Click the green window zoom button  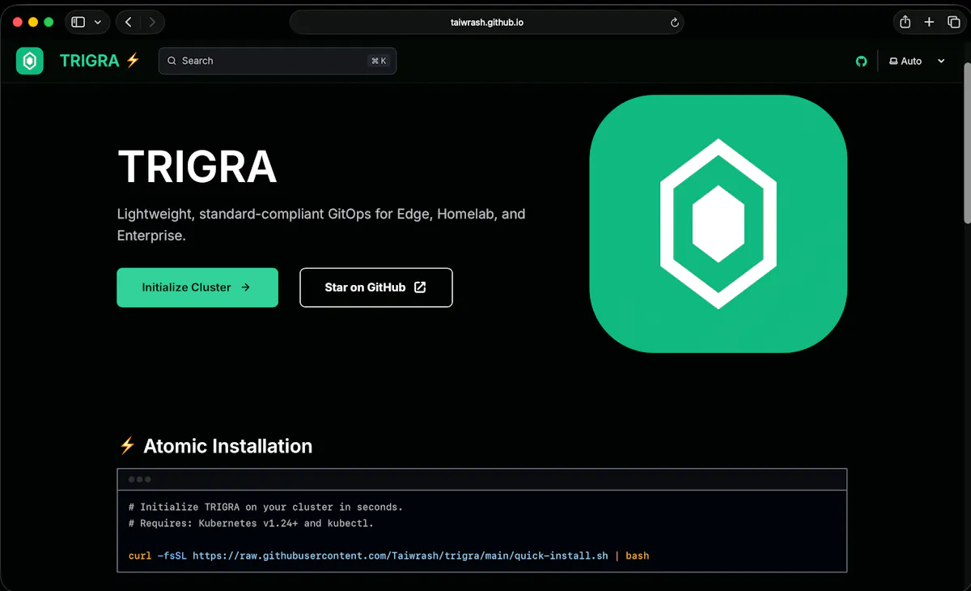point(49,22)
